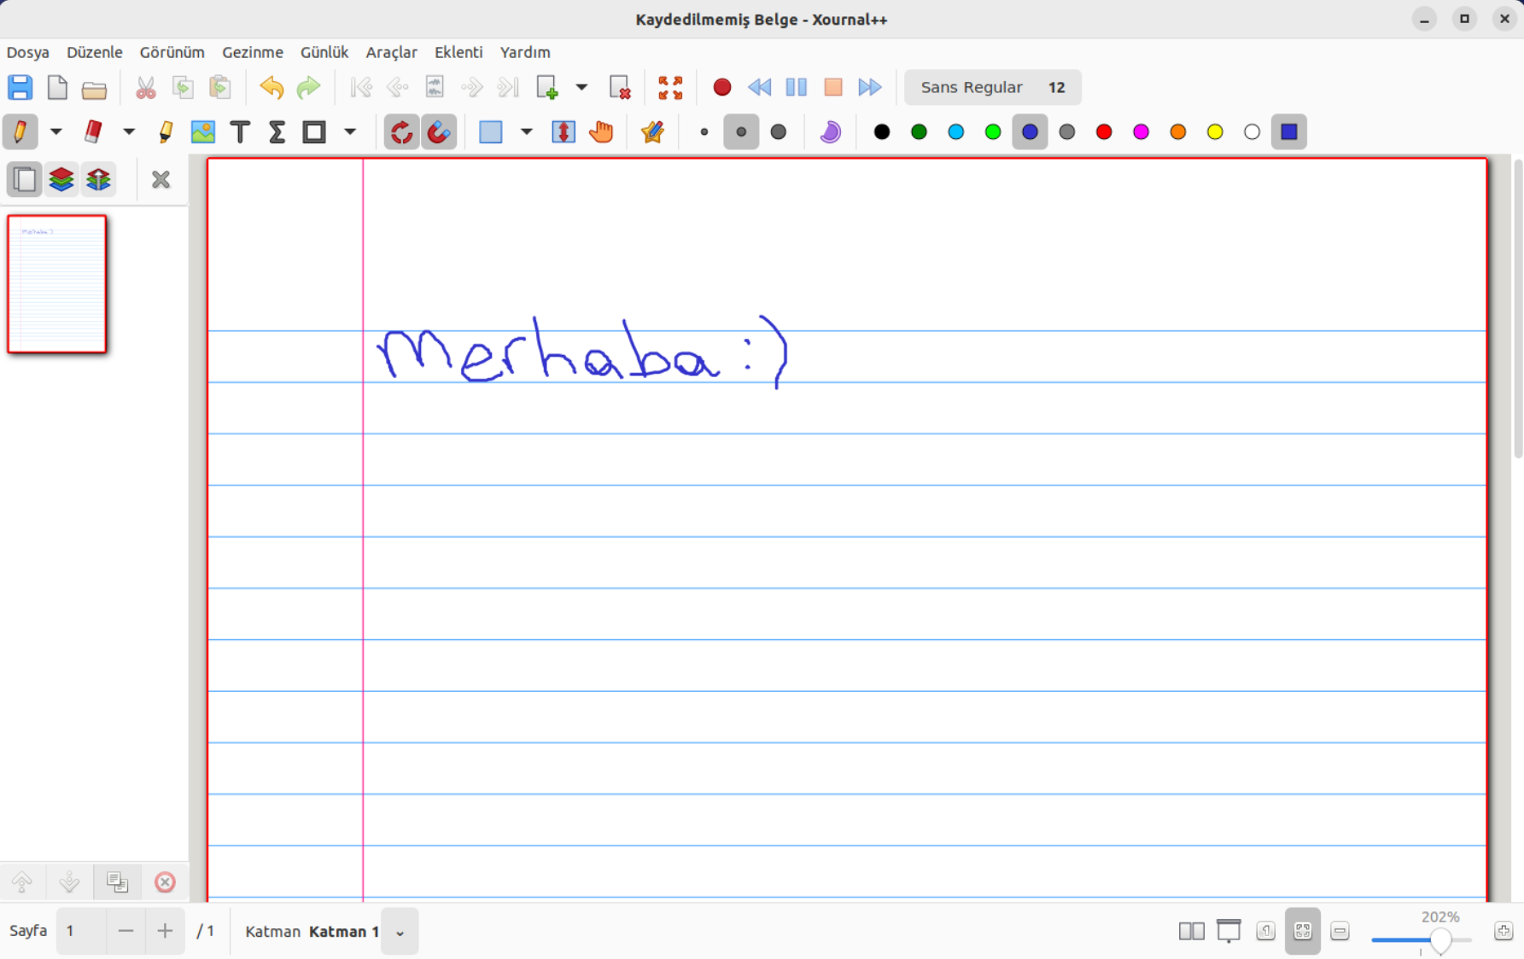The image size is (1524, 959).
Task: Pick the red color swatch
Action: pyautogui.click(x=1104, y=132)
